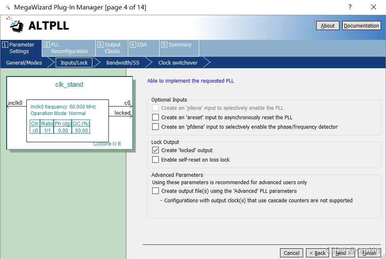Click the clk_stand block title

pyautogui.click(x=69, y=84)
